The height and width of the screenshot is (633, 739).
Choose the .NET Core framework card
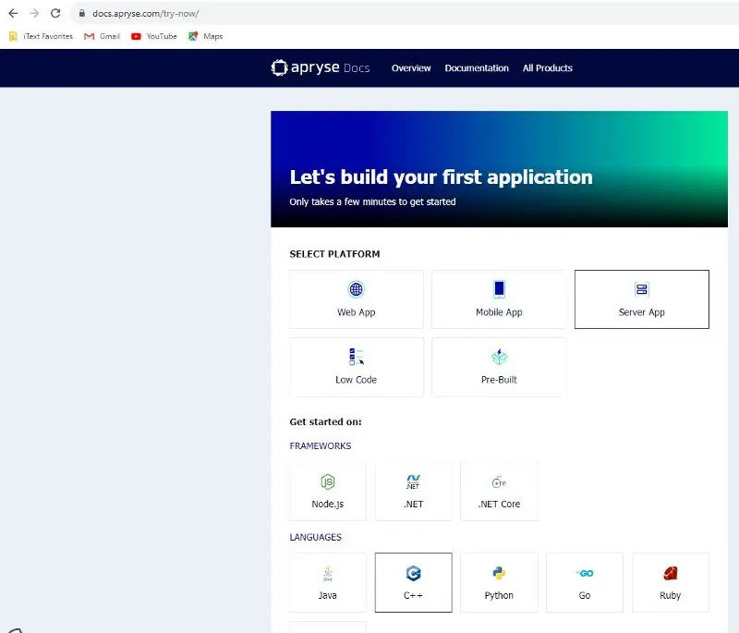(499, 491)
